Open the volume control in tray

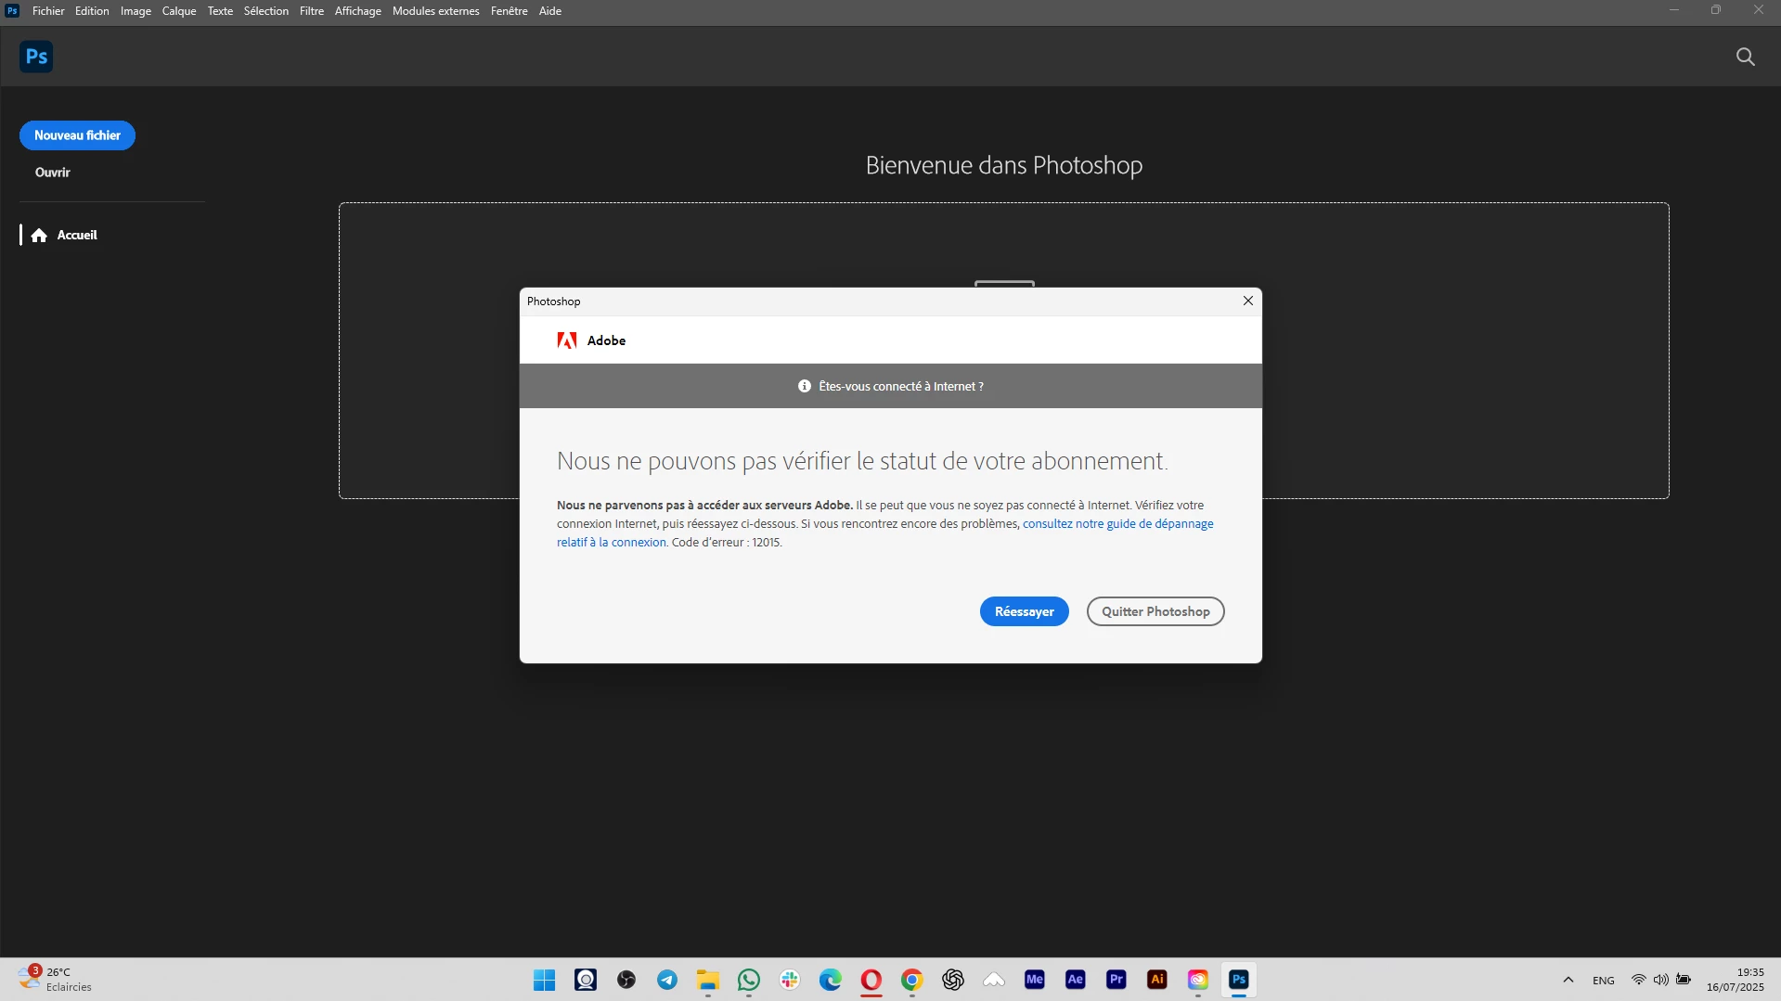tap(1661, 980)
